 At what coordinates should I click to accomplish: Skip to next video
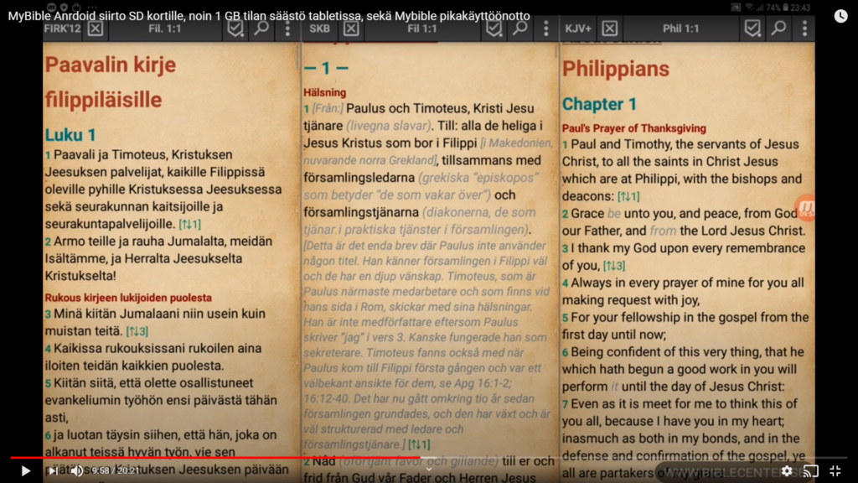coord(53,470)
